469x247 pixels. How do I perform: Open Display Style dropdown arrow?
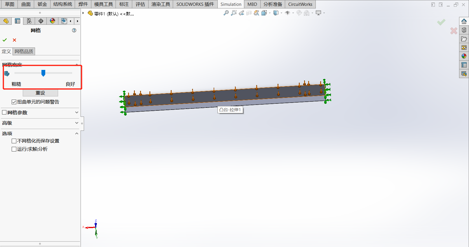tap(281, 13)
